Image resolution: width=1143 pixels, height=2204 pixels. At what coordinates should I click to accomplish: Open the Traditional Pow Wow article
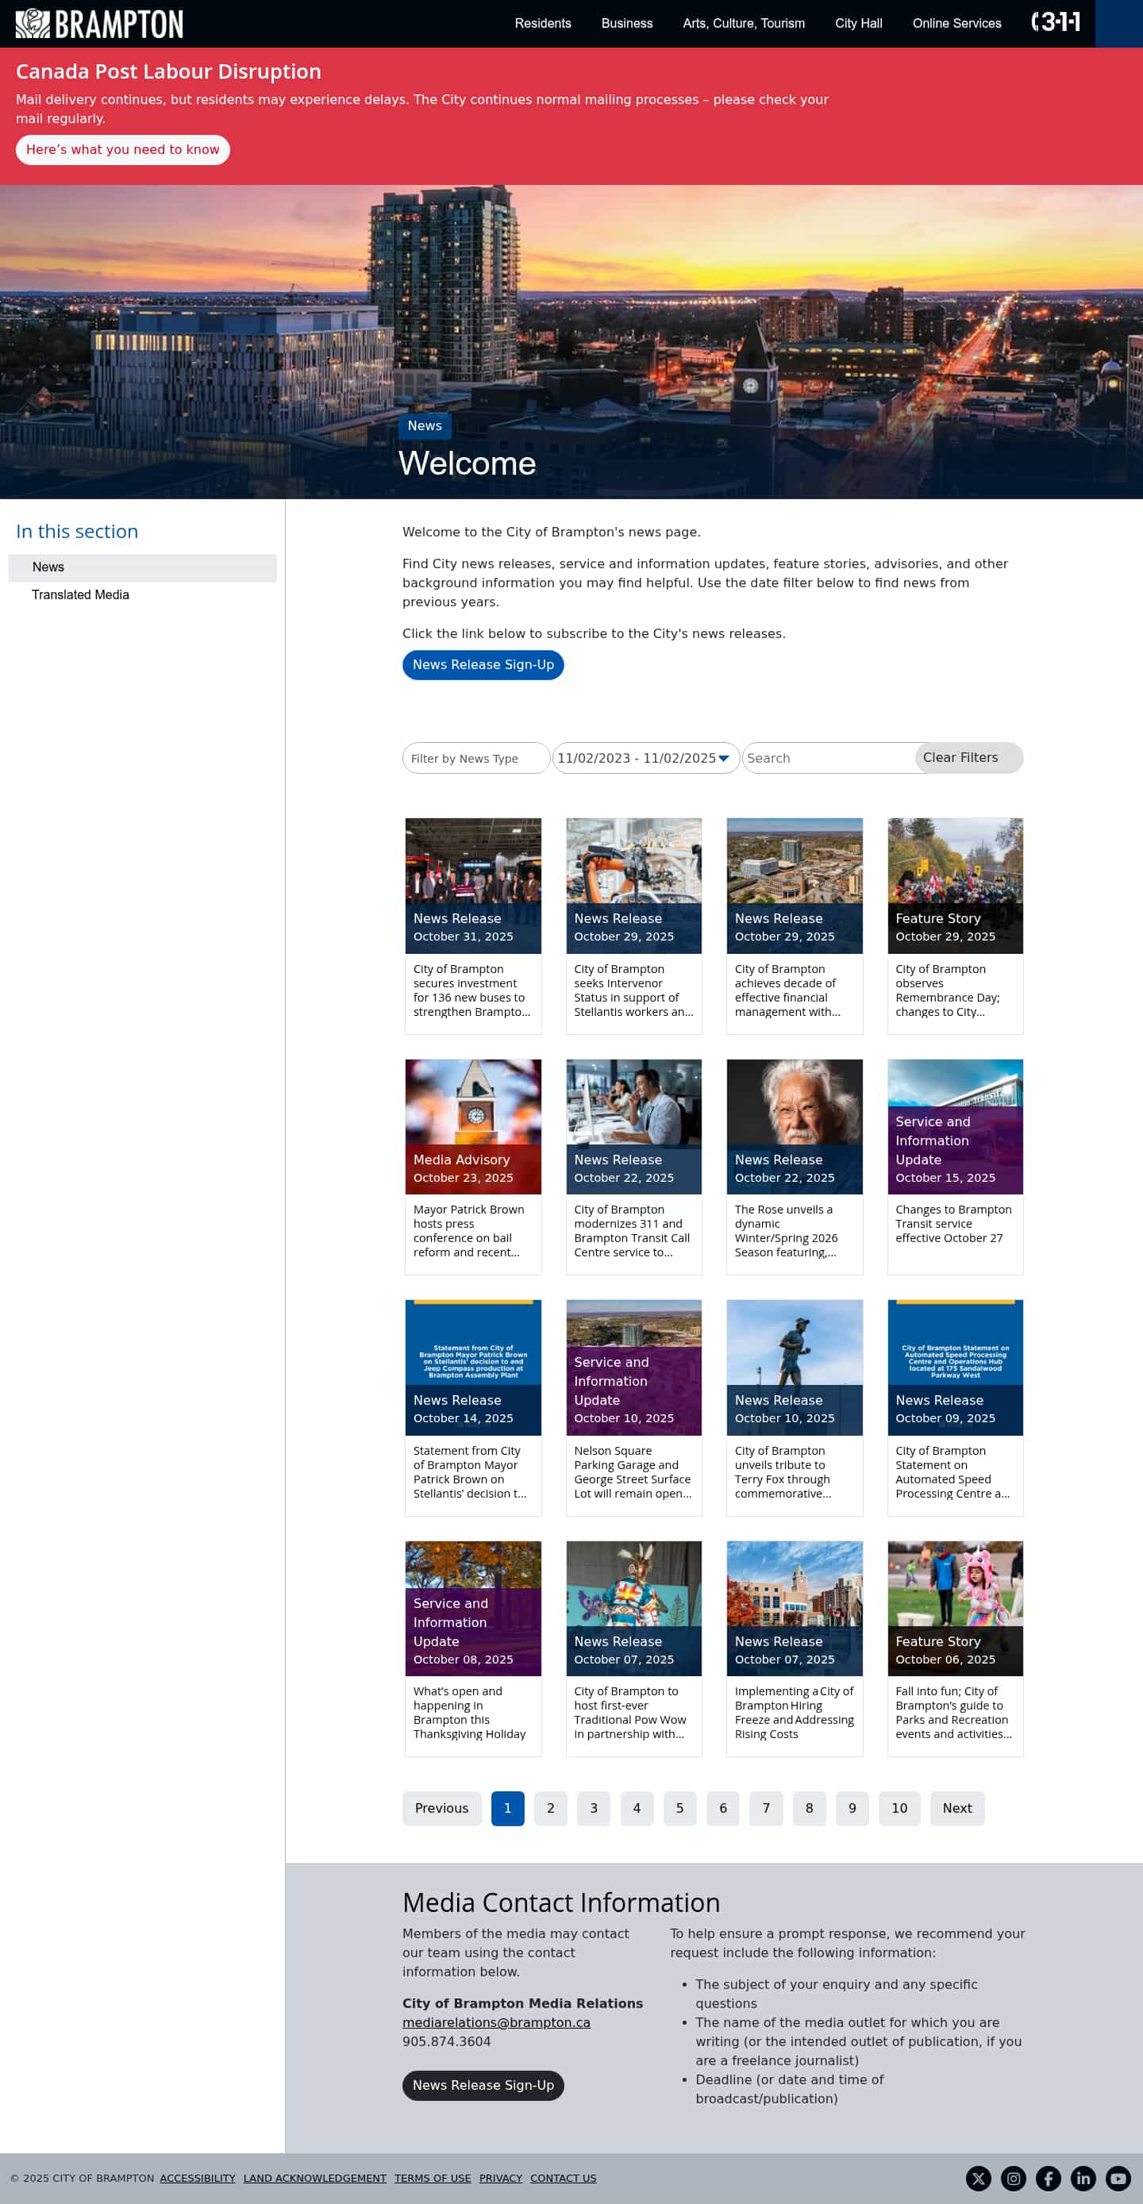click(634, 1648)
